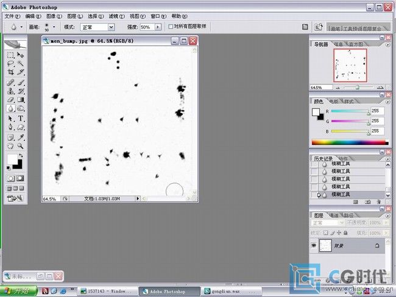Viewport: 396px width, 297px height.
Task: Select the Type tool
Action: point(21,118)
